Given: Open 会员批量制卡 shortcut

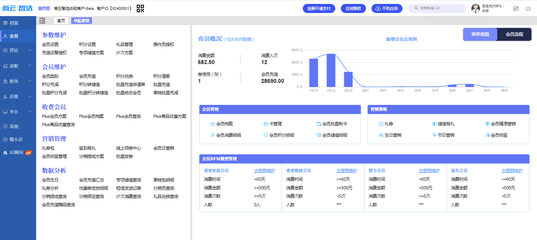Looking at the screenshot, I should pyautogui.click(x=332, y=124).
